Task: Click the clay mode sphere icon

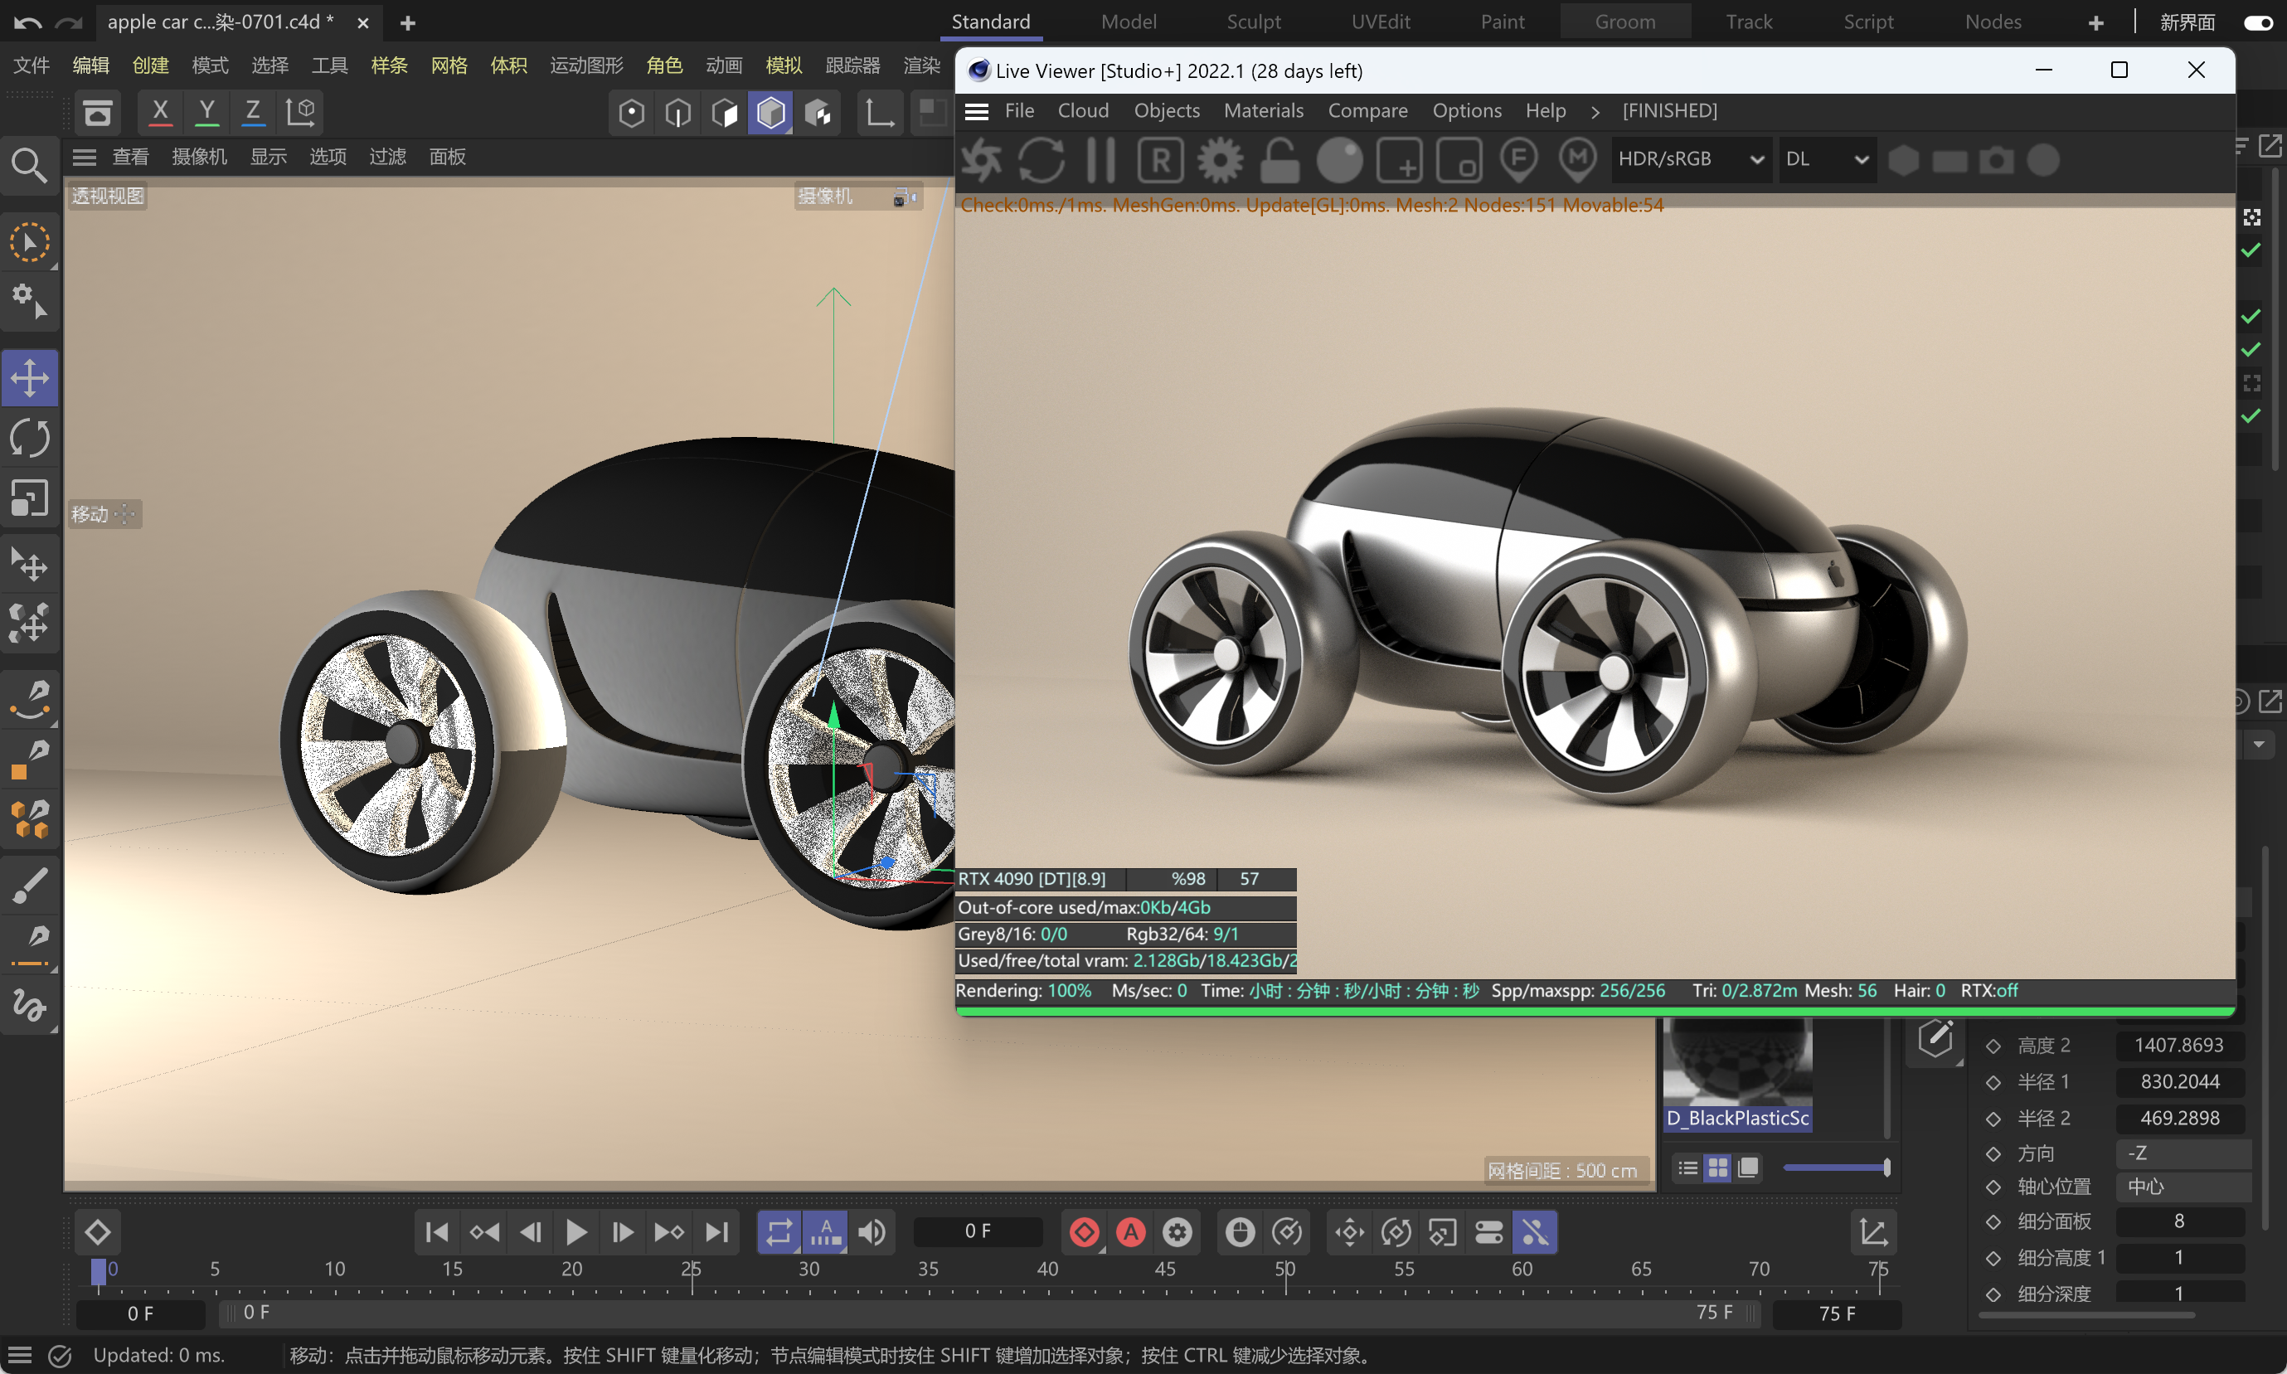Action: (x=1339, y=160)
